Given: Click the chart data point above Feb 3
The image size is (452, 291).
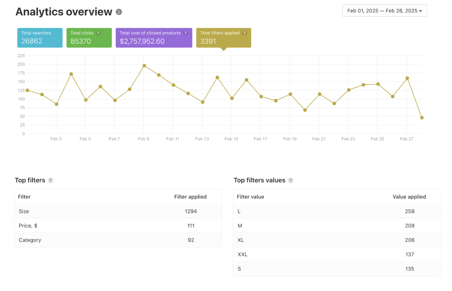Looking at the screenshot, I should [x=56, y=104].
